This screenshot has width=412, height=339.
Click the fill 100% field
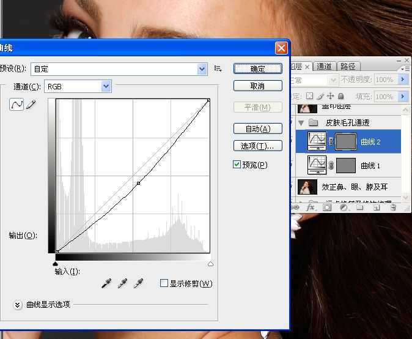click(386, 97)
